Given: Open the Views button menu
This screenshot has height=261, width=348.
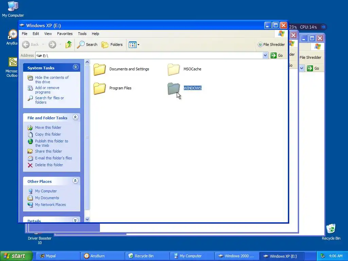Looking at the screenshot, I should point(134,45).
